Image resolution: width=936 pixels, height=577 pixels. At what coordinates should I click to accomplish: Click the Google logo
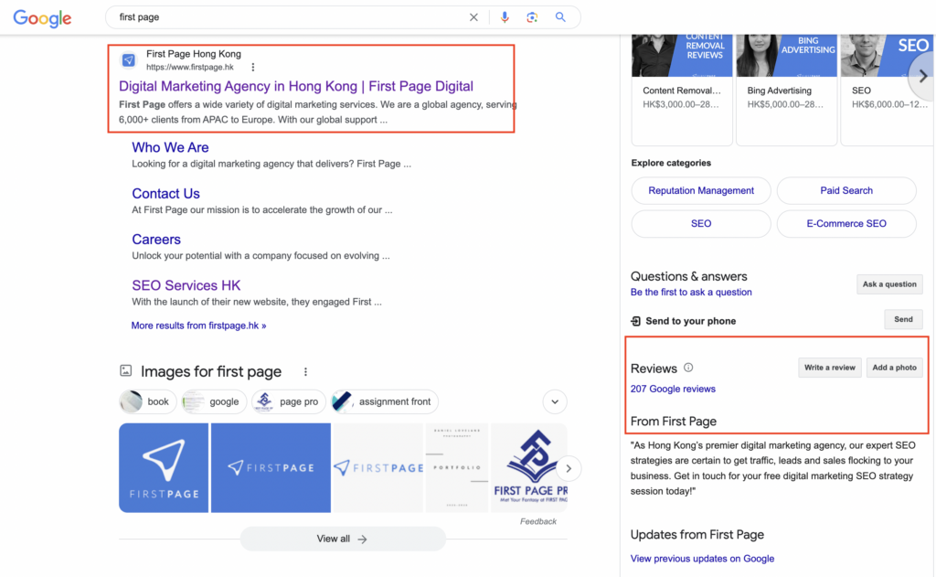tap(42, 18)
